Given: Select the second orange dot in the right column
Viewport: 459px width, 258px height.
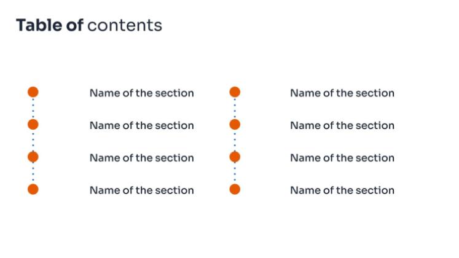Looking at the screenshot, I should [235, 125].
